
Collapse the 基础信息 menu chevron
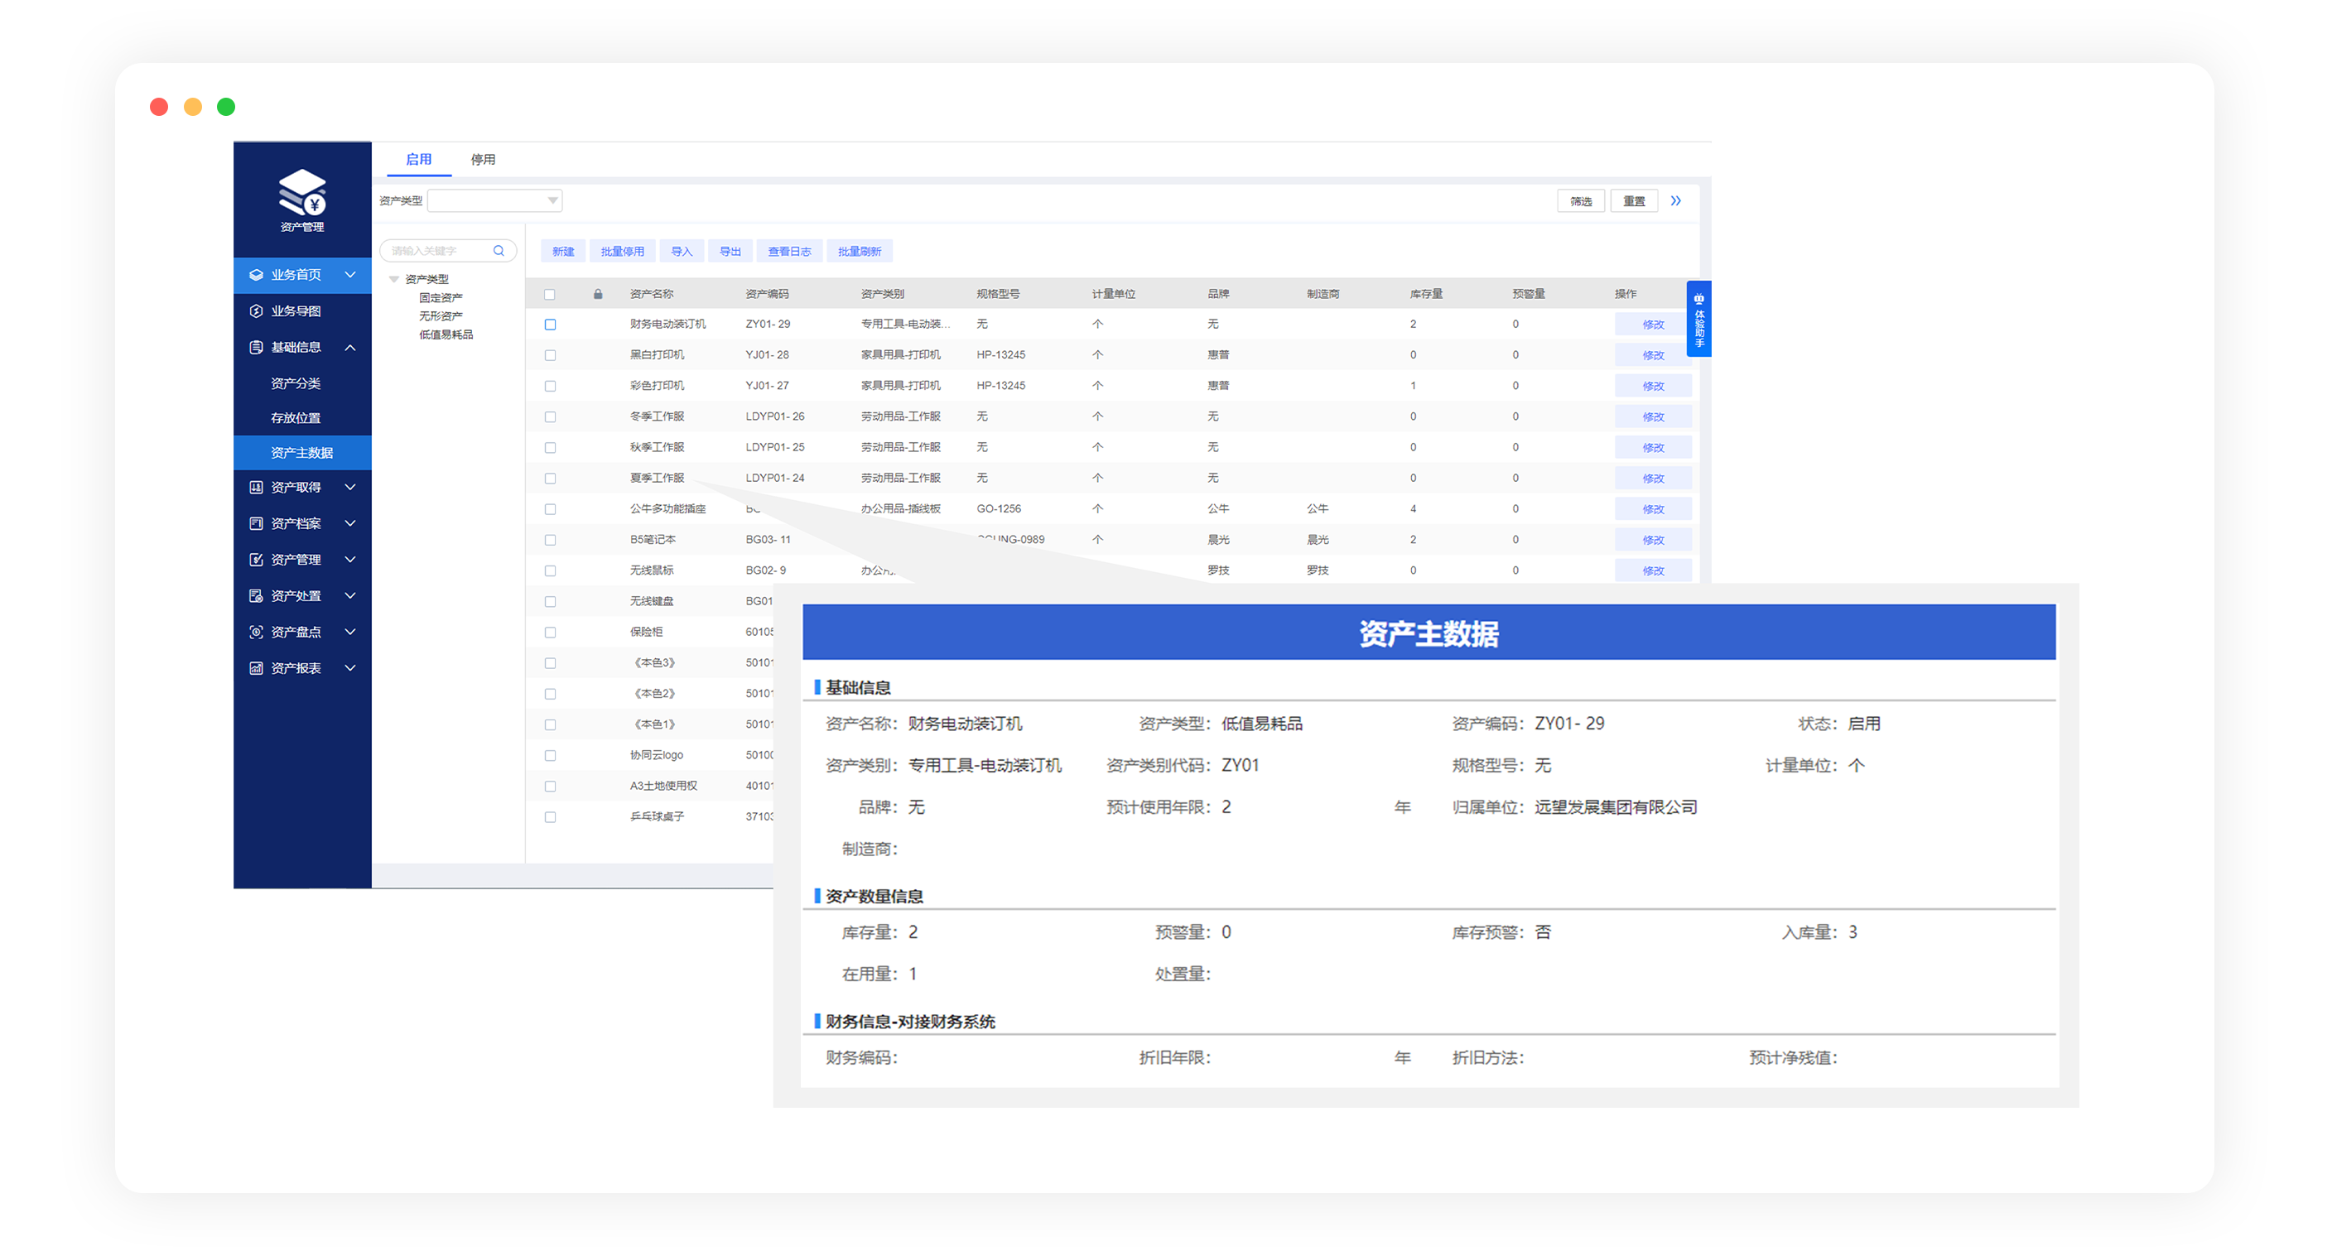[x=350, y=348]
